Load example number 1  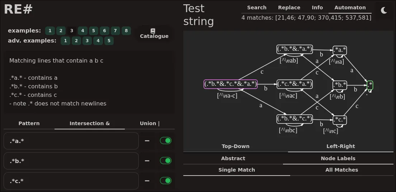click(50, 31)
